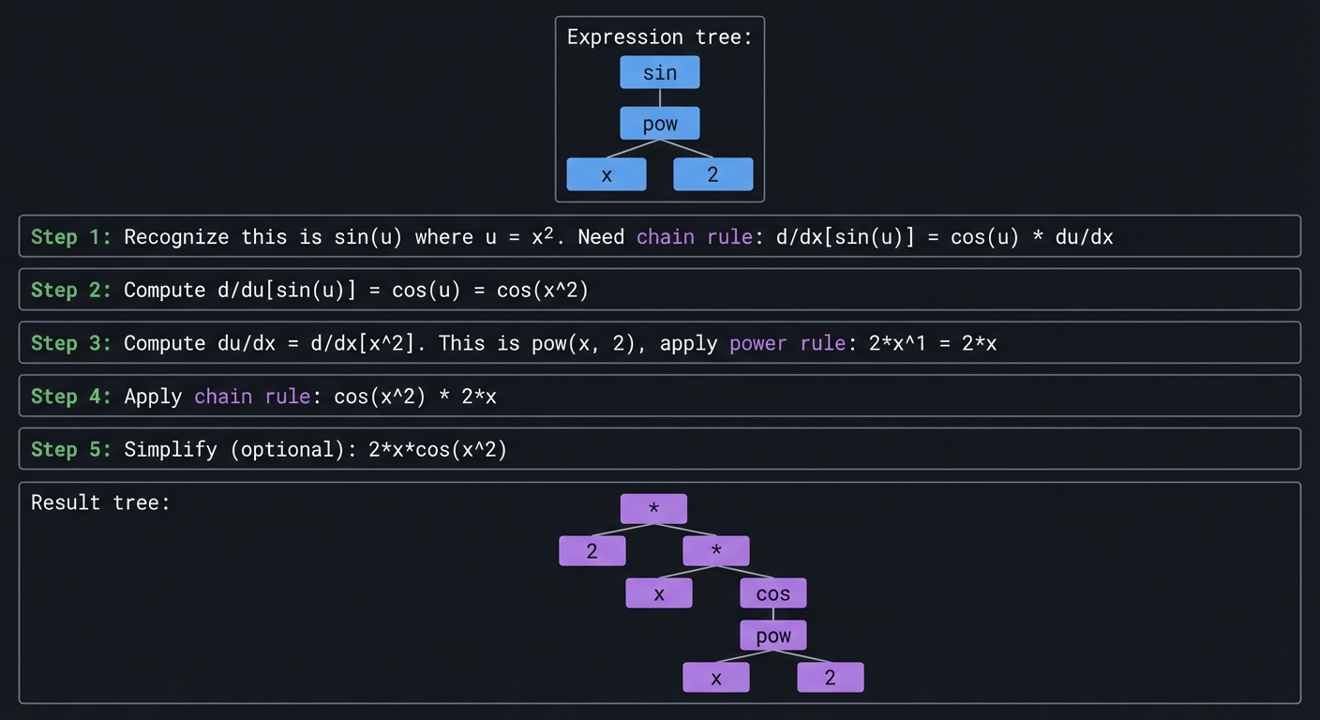Click the Result tree panel header
The height and width of the screenshot is (720, 1320).
pyautogui.click(x=99, y=502)
